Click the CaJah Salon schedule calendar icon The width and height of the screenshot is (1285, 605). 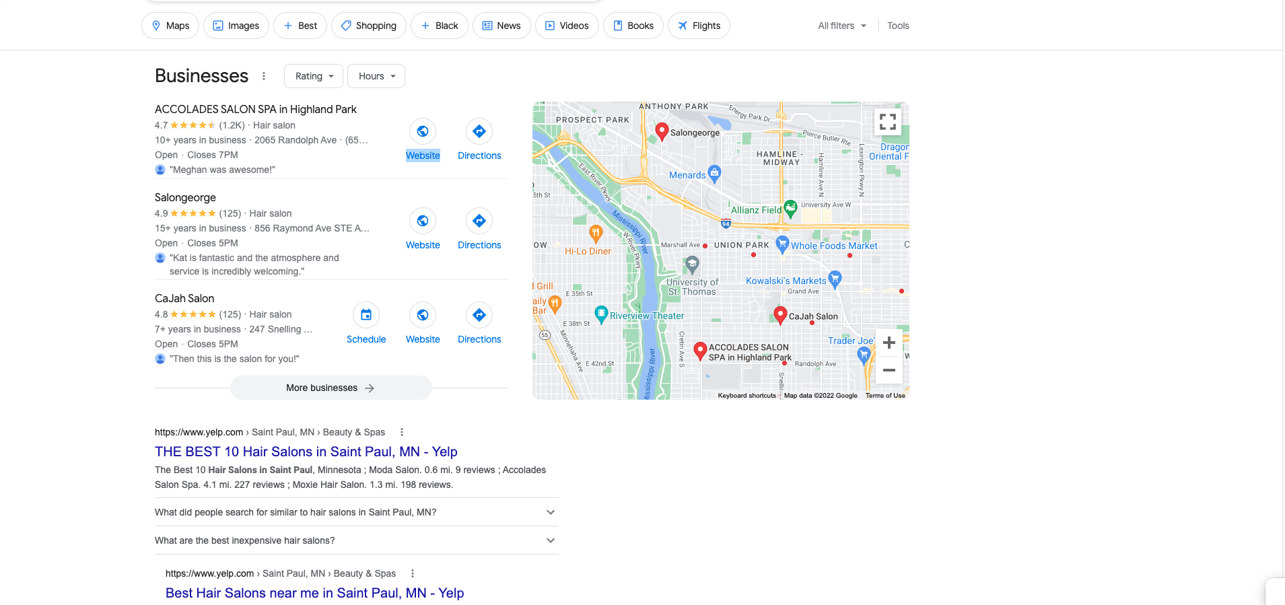pos(366,315)
